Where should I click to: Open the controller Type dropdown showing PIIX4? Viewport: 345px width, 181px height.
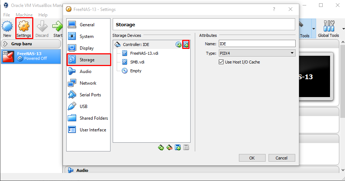pos(257,53)
